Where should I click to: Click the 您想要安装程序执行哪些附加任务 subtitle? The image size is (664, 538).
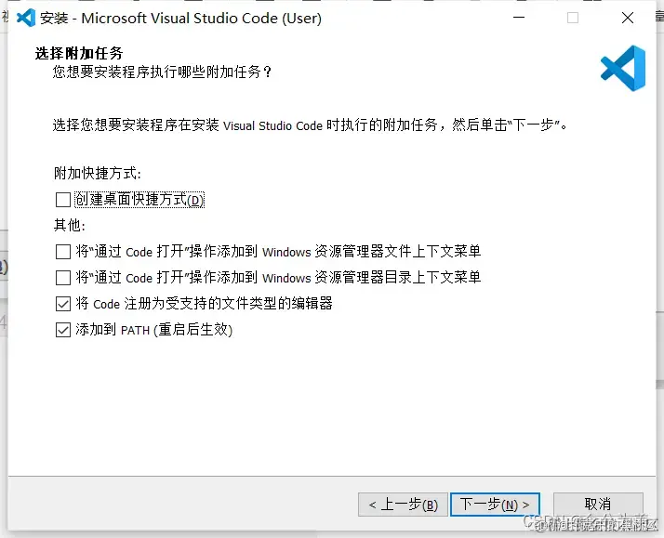coord(162,72)
